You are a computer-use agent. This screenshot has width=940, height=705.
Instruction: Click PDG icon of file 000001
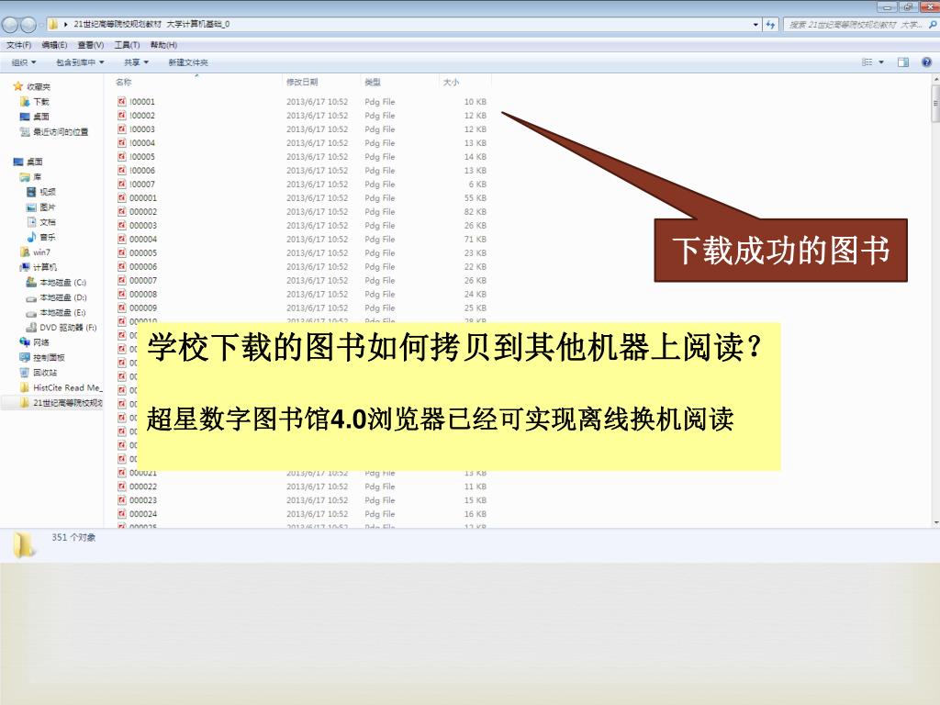tap(122, 198)
